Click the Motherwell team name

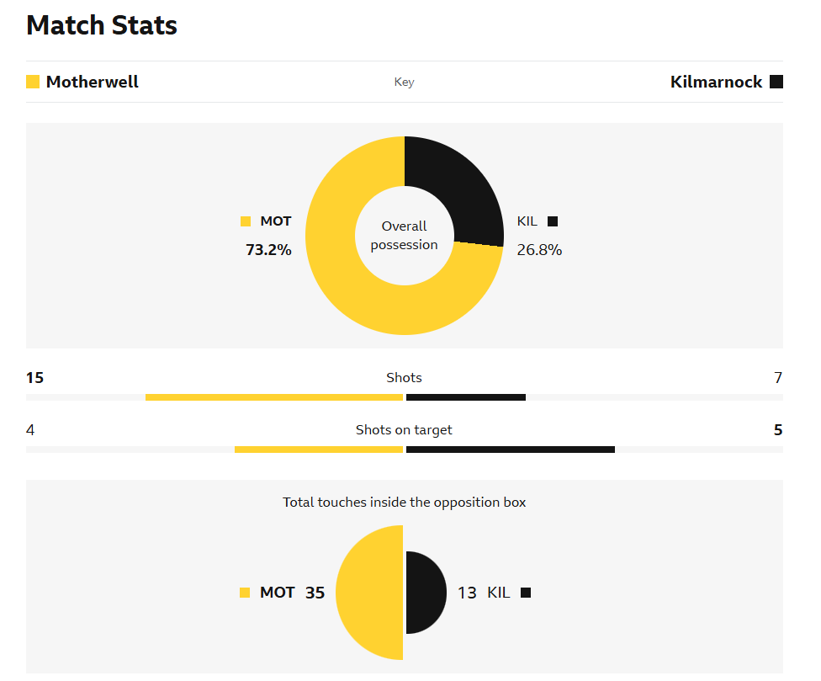(93, 82)
